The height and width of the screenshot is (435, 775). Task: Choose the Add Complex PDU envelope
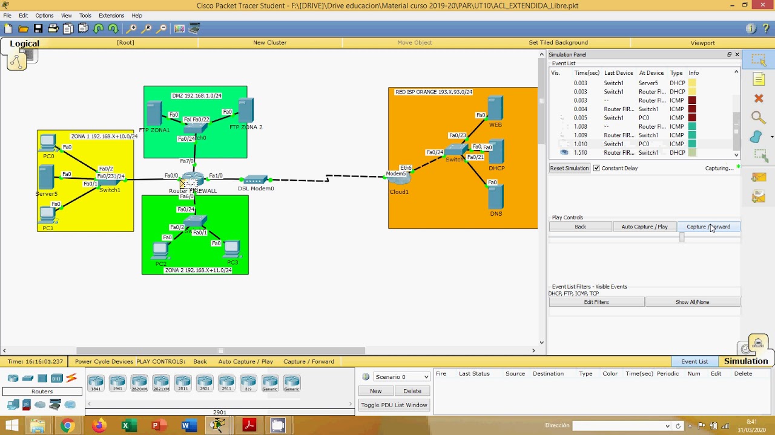(x=759, y=196)
